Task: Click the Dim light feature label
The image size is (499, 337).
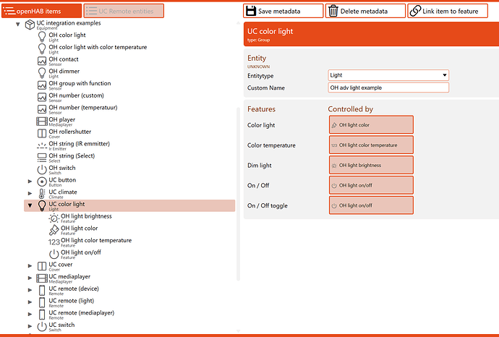Action: (x=260, y=166)
